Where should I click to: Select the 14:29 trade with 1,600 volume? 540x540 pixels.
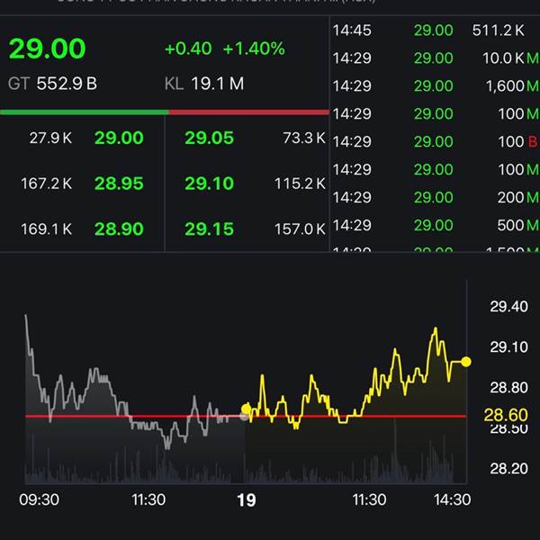(x=436, y=85)
